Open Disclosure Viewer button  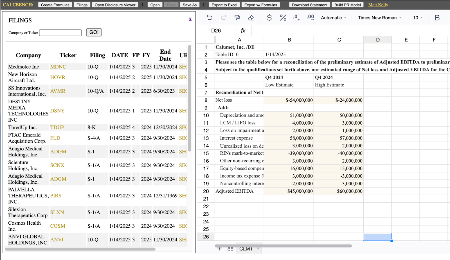[x=115, y=5]
